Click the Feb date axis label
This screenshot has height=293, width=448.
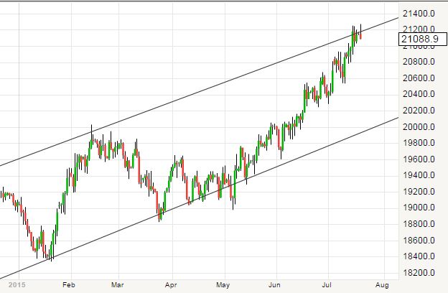[69, 284]
